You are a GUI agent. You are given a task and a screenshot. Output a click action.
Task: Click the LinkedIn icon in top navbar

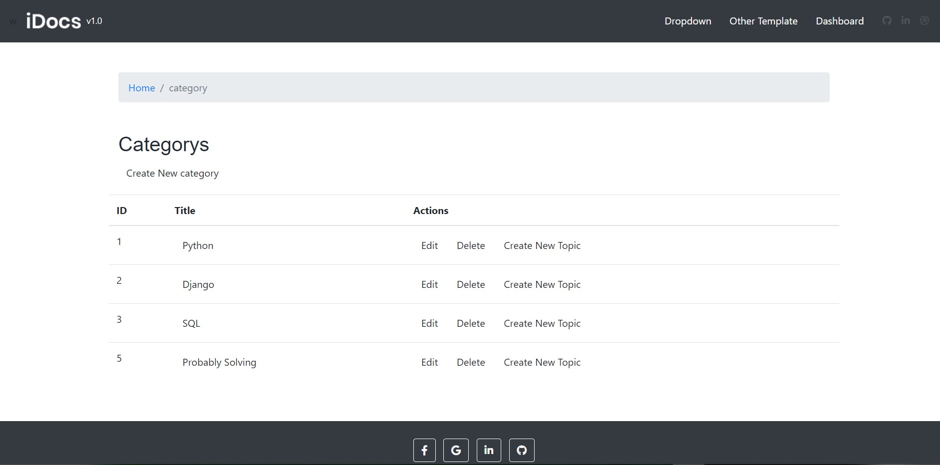point(906,20)
